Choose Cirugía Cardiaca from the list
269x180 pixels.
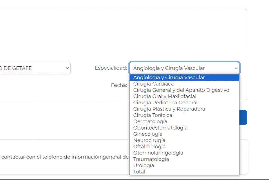coord(153,84)
